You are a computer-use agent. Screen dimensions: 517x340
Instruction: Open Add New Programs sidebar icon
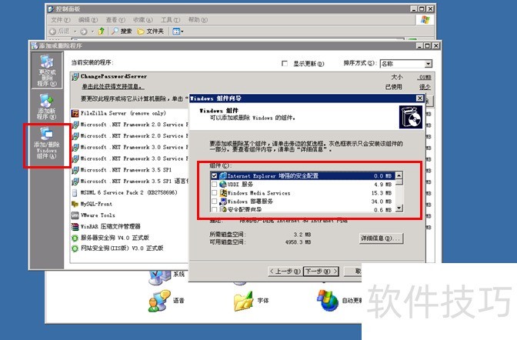46,106
